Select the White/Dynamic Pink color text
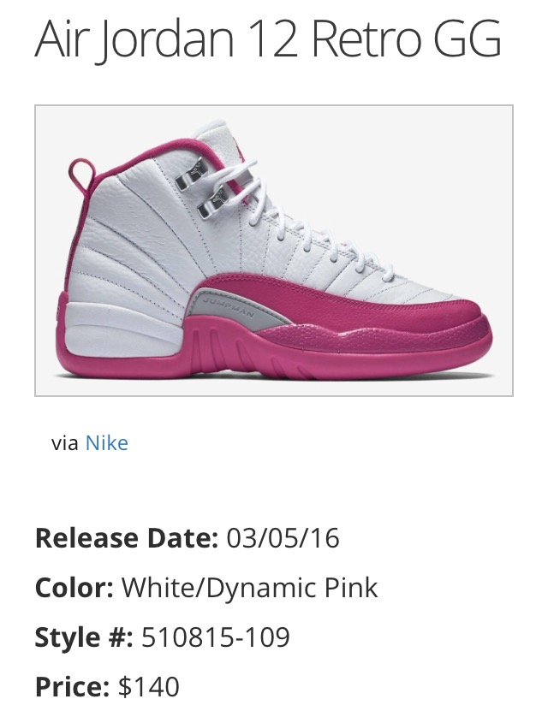Screen dimensions: 548x705 [250, 589]
